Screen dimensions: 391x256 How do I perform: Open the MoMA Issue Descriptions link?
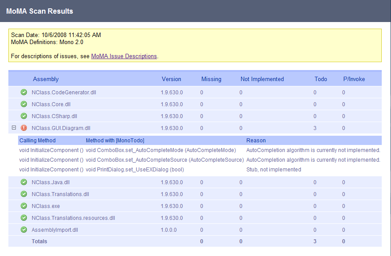click(124, 56)
